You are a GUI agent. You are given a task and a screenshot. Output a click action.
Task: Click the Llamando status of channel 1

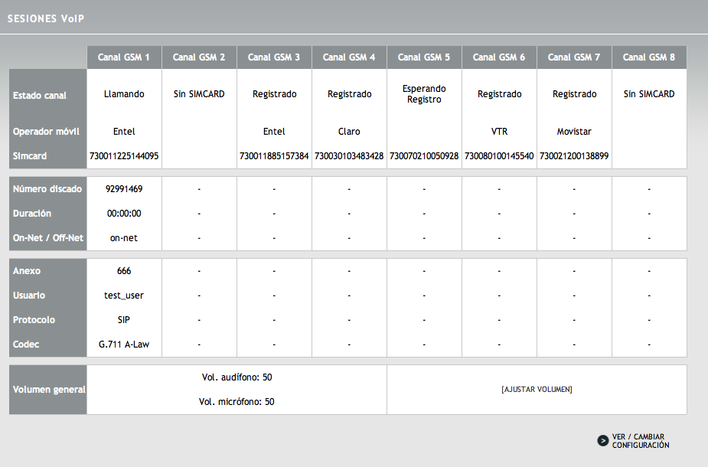[x=124, y=94]
